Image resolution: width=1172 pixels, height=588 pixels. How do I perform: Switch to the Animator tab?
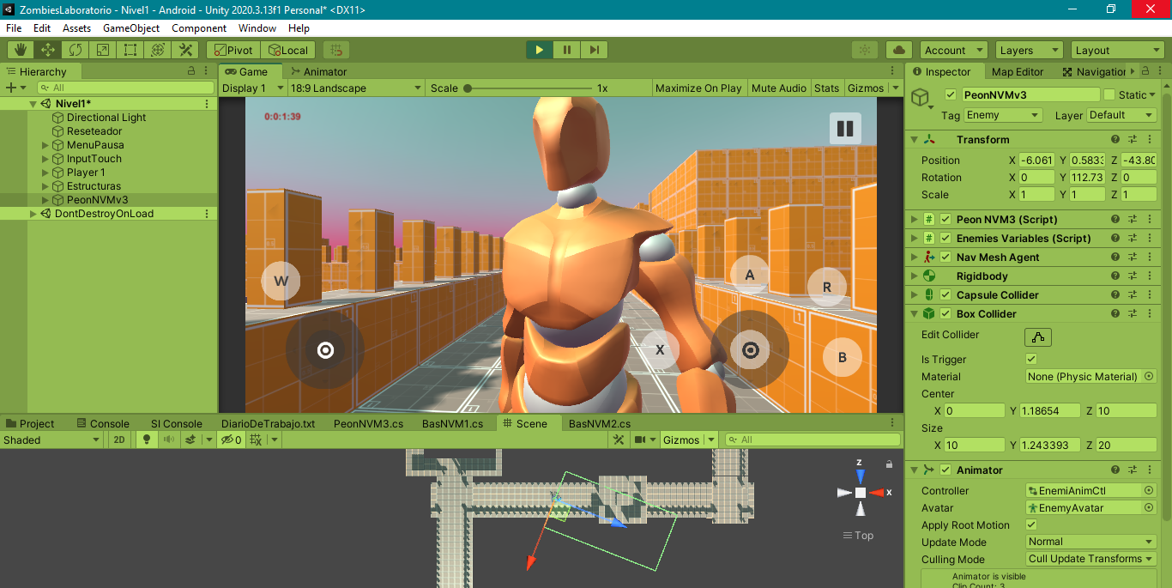(x=318, y=72)
